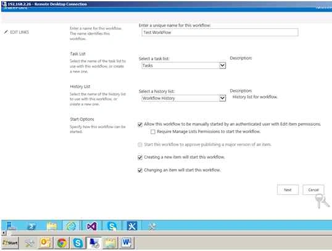
Task: Open Skype from local taskbar
Action: [x=78, y=243]
